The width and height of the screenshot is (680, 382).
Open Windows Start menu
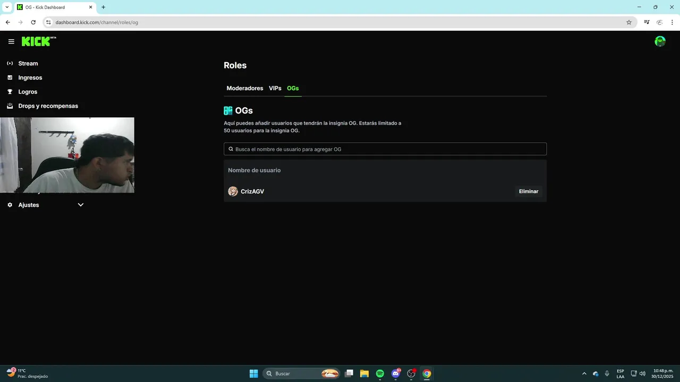(253, 374)
